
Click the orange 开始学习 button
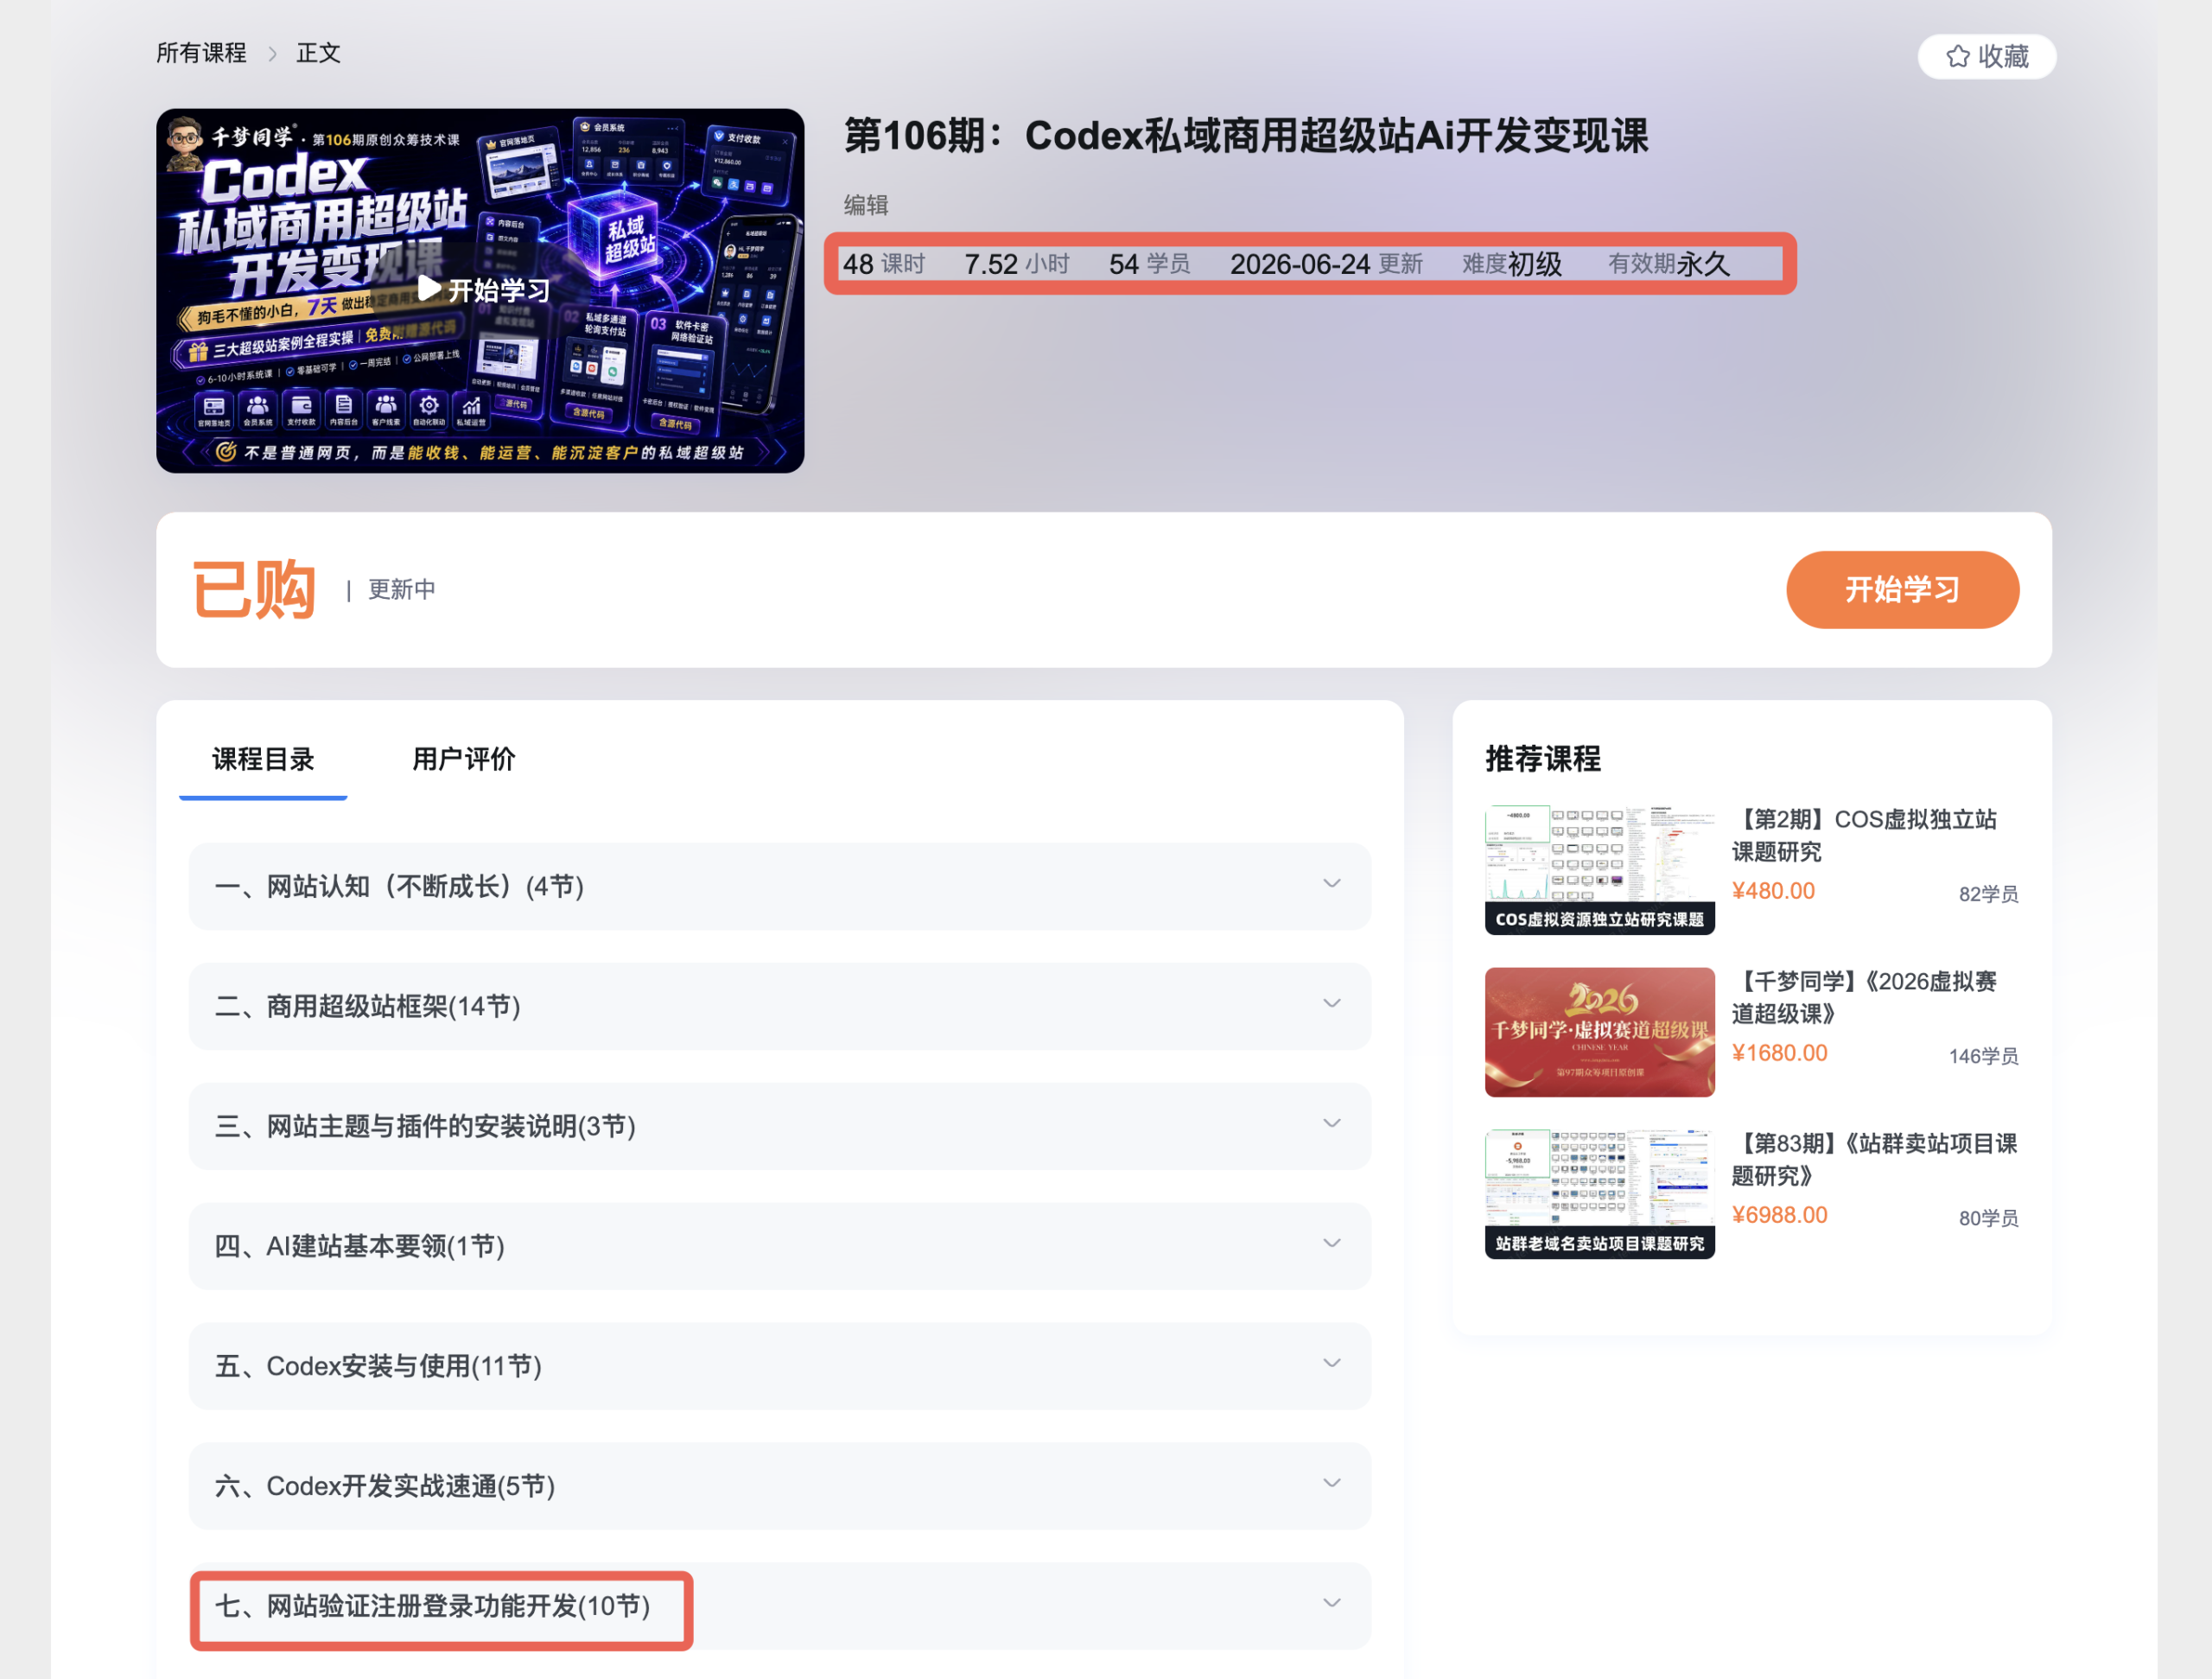(x=1902, y=590)
